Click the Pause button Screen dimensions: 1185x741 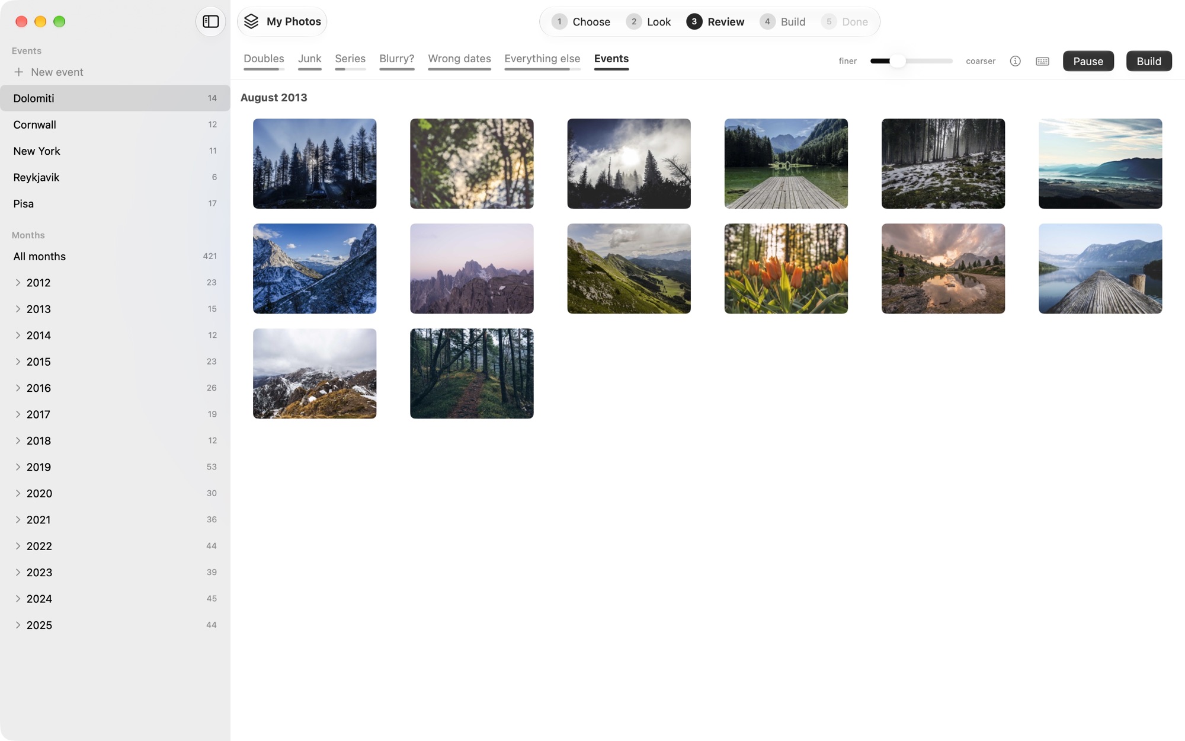tap(1088, 61)
